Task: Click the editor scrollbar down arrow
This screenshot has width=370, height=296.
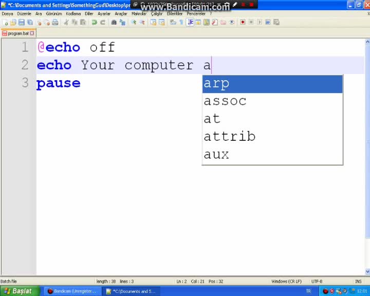Action: point(367,271)
